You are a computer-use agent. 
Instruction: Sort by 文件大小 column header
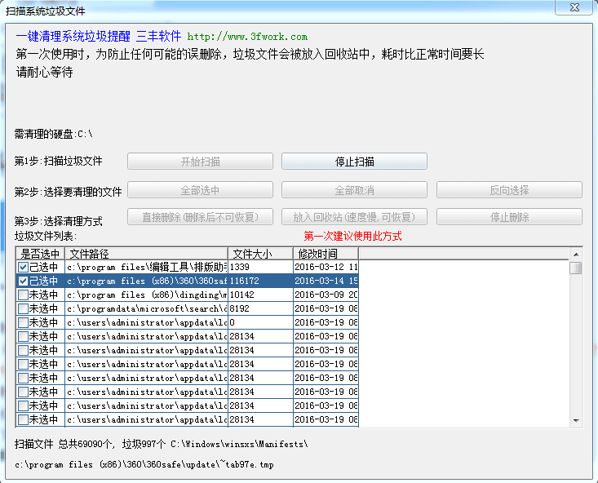point(259,254)
